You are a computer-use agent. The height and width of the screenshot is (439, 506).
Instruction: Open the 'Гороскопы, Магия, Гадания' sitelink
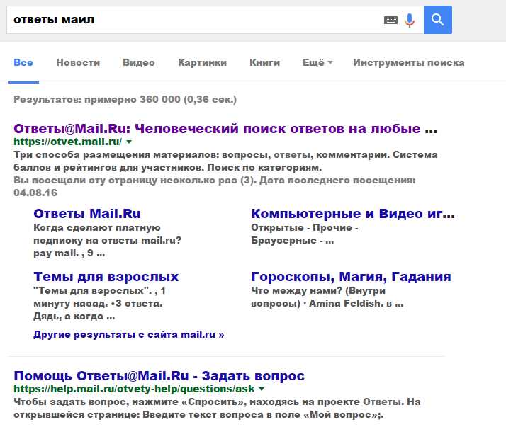point(351,277)
